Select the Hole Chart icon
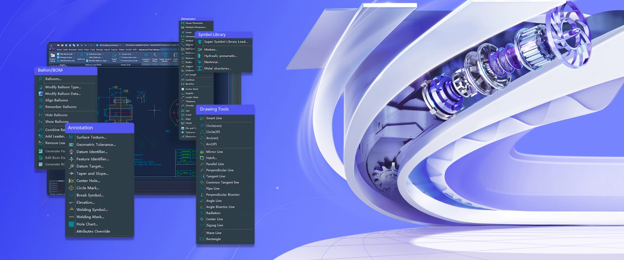Screen dimensions: 624x260 (x=71, y=224)
